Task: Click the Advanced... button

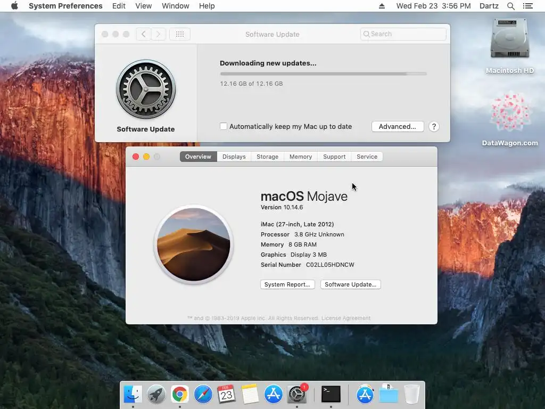Action: pos(398,127)
